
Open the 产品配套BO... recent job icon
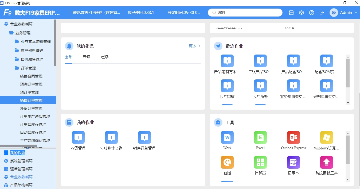[294, 61]
